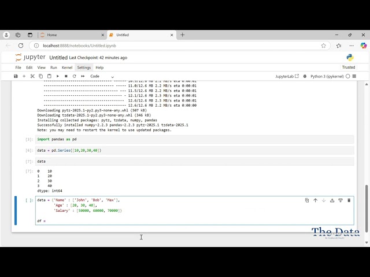
Task: Move the active cell up
Action: [315, 200]
